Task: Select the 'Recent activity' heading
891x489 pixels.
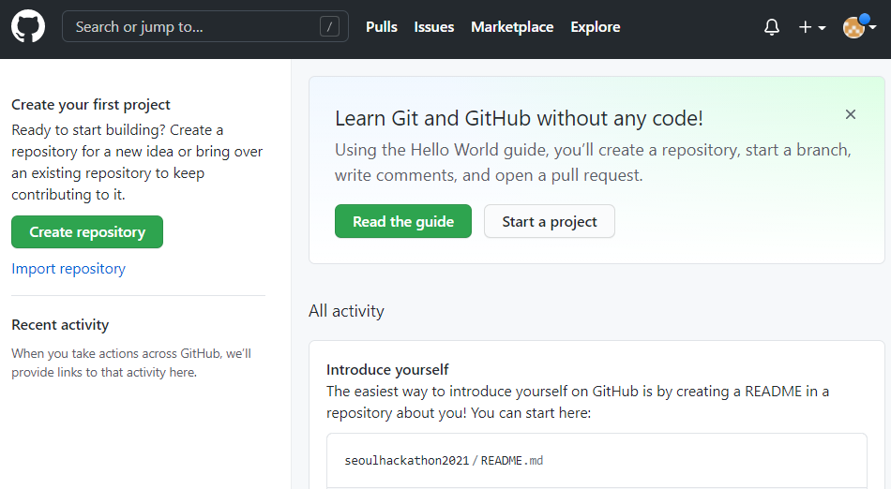Action: click(60, 325)
